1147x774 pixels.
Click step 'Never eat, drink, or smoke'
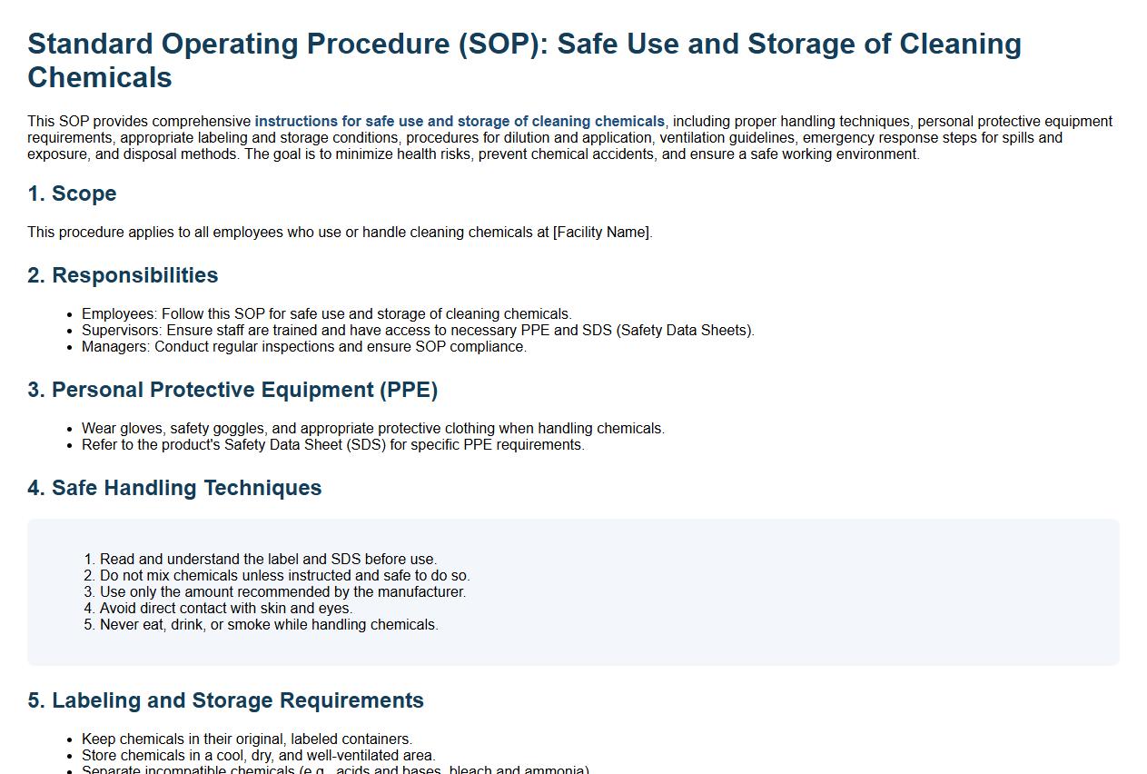[x=269, y=625]
